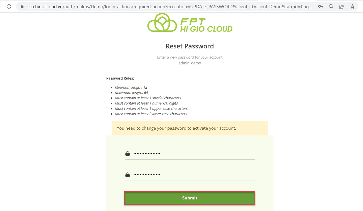Click the special characters password rule
The height and width of the screenshot is (211, 363).
coord(148,98)
